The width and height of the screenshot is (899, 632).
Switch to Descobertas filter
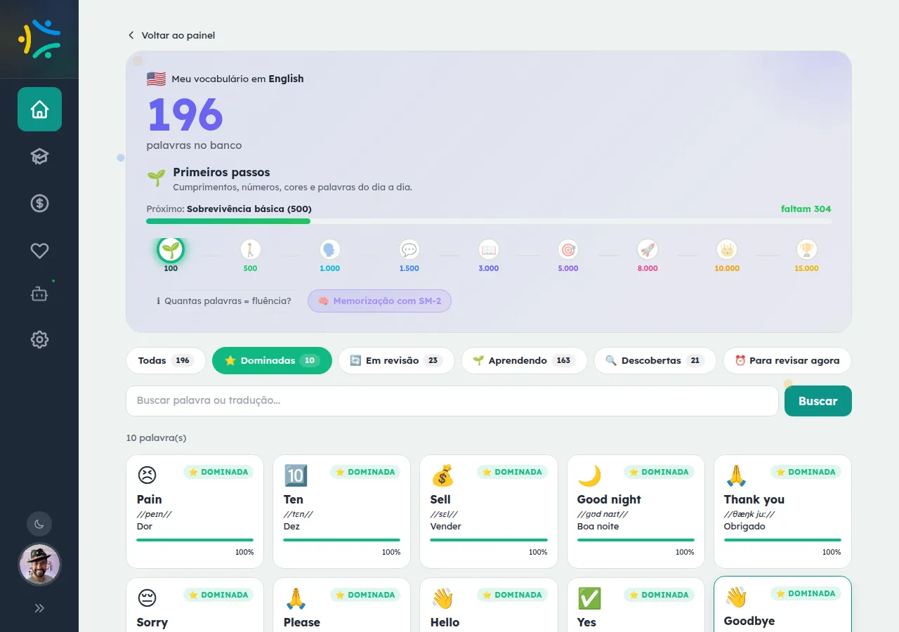coord(655,360)
